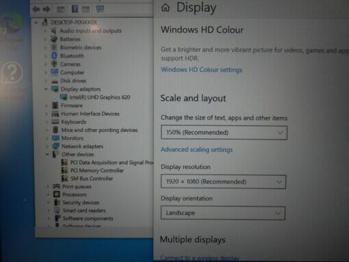Image resolution: width=349 pixels, height=262 pixels.
Task: Select the Batteries category icon
Action: tap(54, 39)
